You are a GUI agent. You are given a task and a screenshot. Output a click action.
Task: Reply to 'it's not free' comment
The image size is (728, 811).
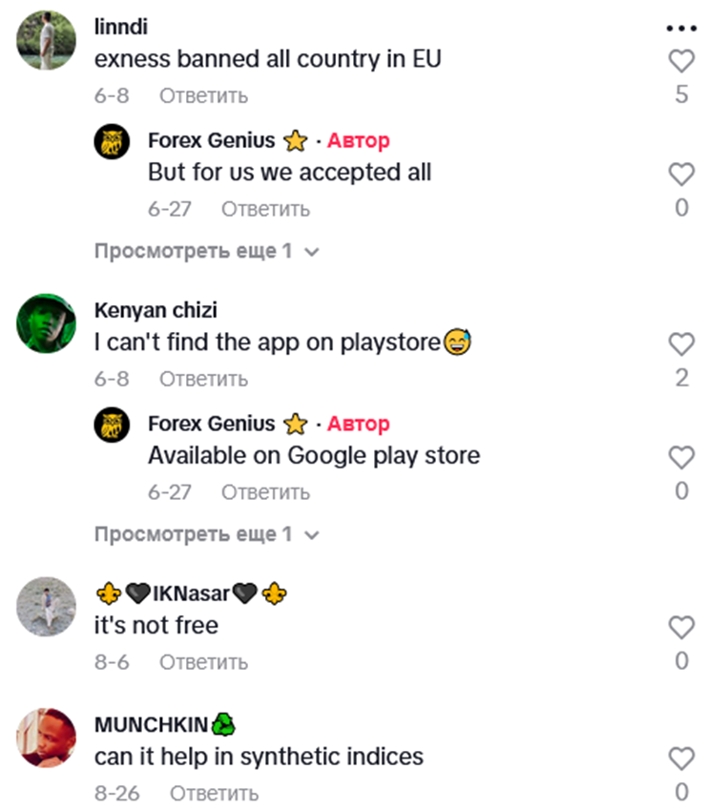(203, 661)
